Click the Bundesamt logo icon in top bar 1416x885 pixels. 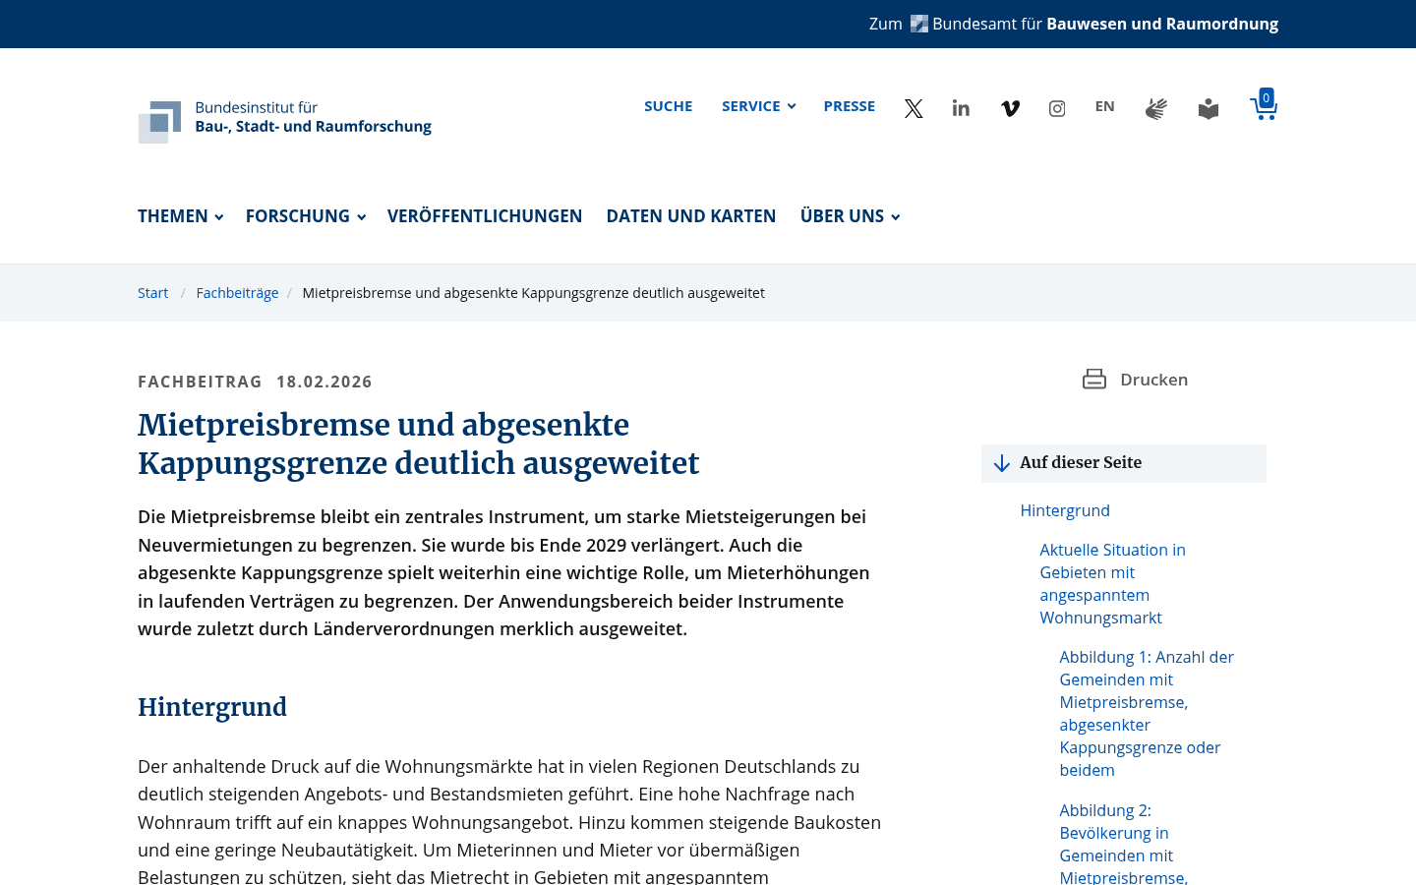tap(919, 24)
